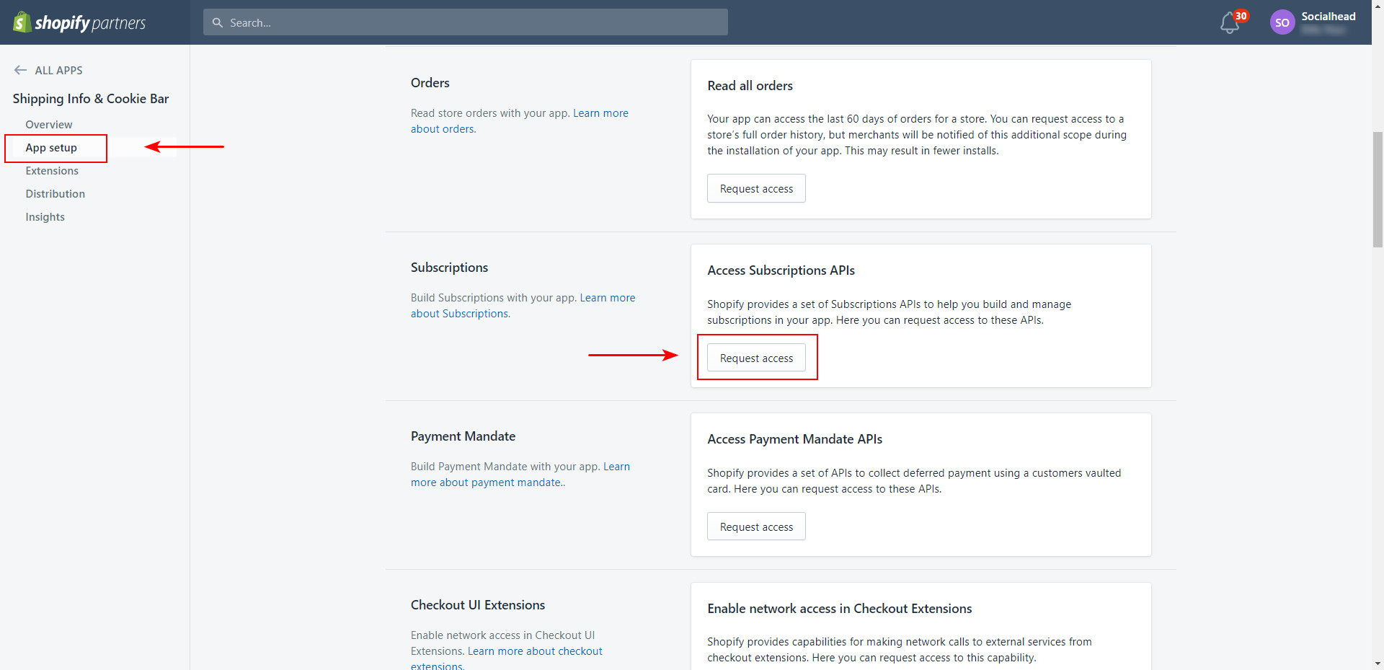Request access for Subscriptions APIs
1384x670 pixels.
tap(756, 358)
